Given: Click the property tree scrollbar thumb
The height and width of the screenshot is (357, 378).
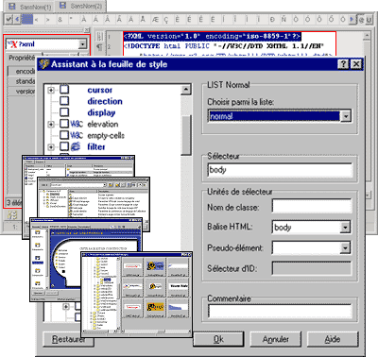Looking at the screenshot, I should (186, 135).
